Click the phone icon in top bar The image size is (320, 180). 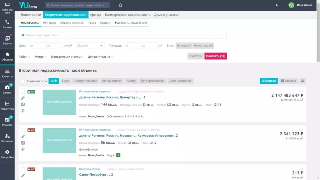click(x=277, y=5)
